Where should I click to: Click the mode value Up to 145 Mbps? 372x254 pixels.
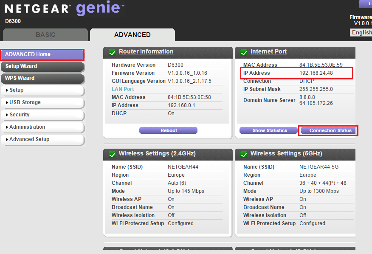pos(186,191)
